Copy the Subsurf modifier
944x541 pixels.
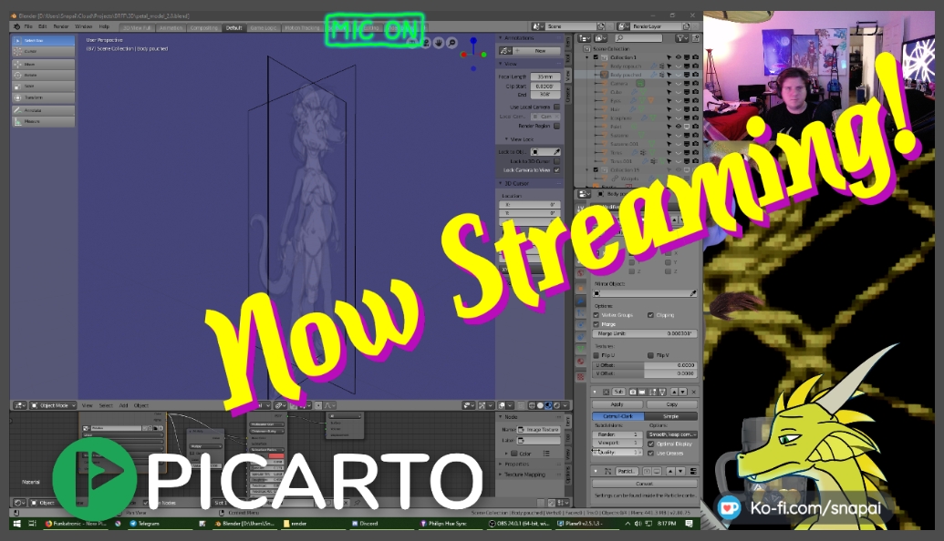[x=671, y=404]
